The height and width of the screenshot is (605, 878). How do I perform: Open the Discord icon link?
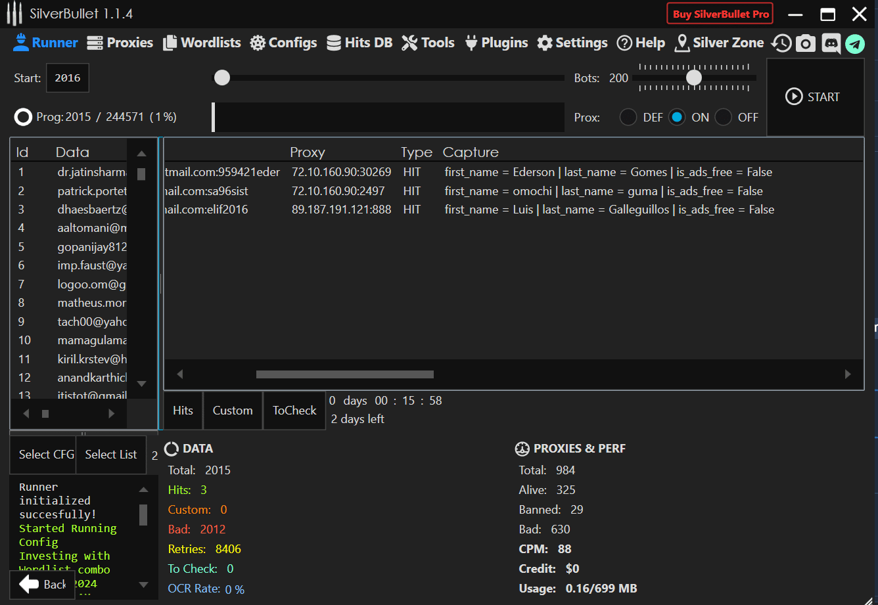pyautogui.click(x=831, y=43)
